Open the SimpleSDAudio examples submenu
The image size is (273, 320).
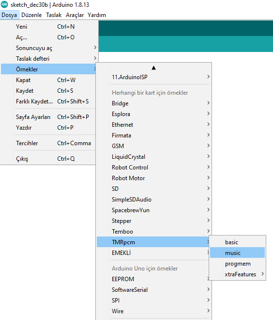click(154, 200)
